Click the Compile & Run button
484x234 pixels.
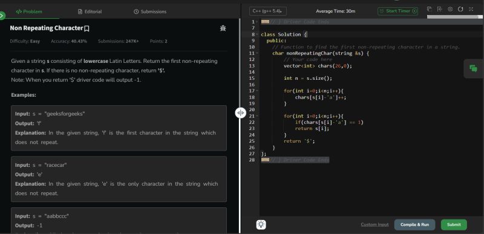(x=414, y=225)
